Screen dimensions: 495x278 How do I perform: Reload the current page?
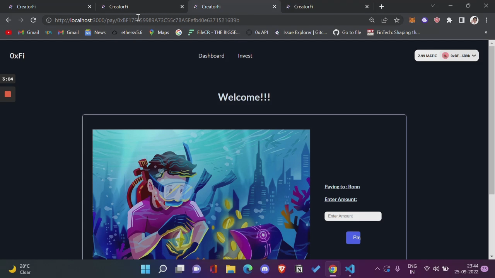(x=33, y=20)
